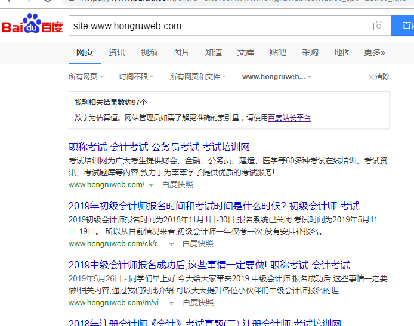Open the 采购 tab

310,52
